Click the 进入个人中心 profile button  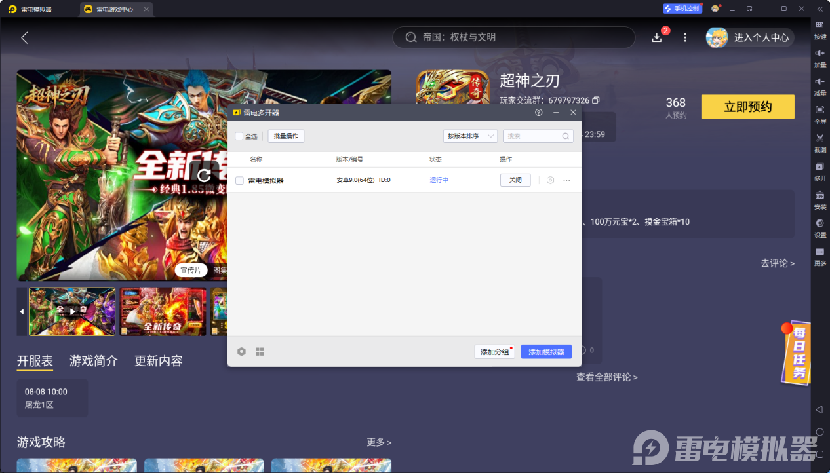(750, 37)
